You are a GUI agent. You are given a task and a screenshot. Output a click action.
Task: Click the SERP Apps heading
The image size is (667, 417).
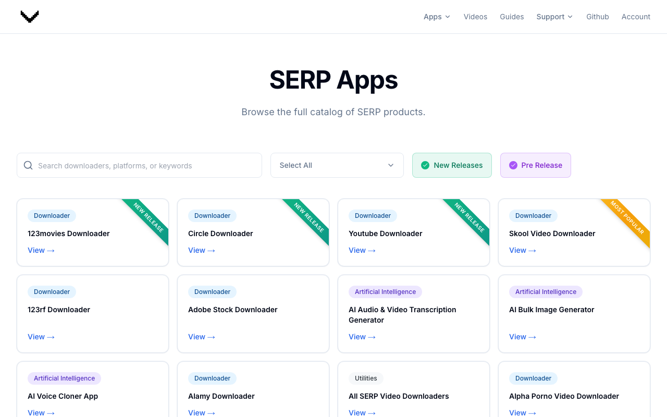333,80
